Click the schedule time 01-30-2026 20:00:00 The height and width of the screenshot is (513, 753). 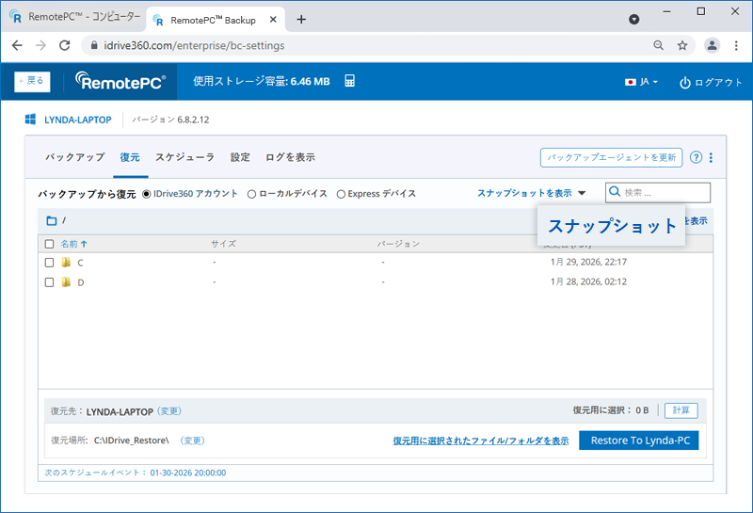[x=187, y=473]
